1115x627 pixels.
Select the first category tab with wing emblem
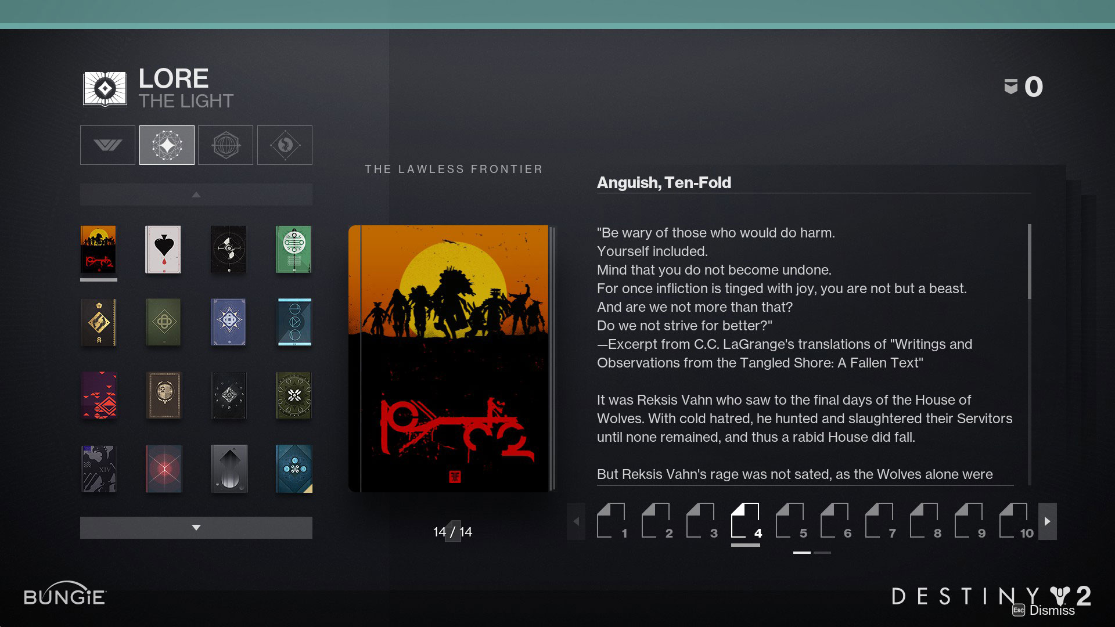(107, 145)
